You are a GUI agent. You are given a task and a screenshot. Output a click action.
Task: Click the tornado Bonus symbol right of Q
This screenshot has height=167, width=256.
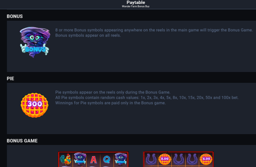[x=121, y=158]
